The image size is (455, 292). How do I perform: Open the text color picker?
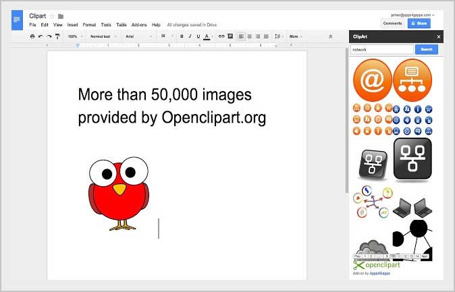207,36
